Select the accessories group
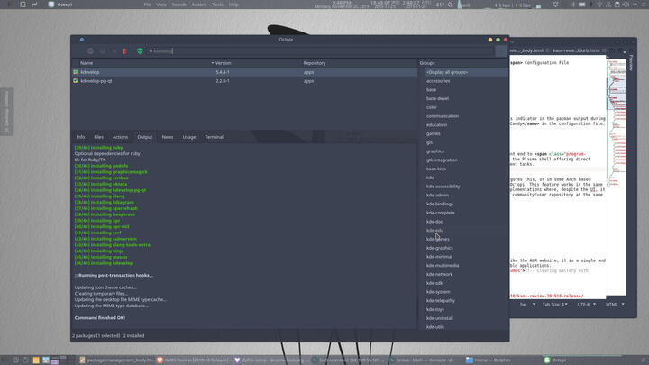The height and width of the screenshot is (365, 649). 438,81
